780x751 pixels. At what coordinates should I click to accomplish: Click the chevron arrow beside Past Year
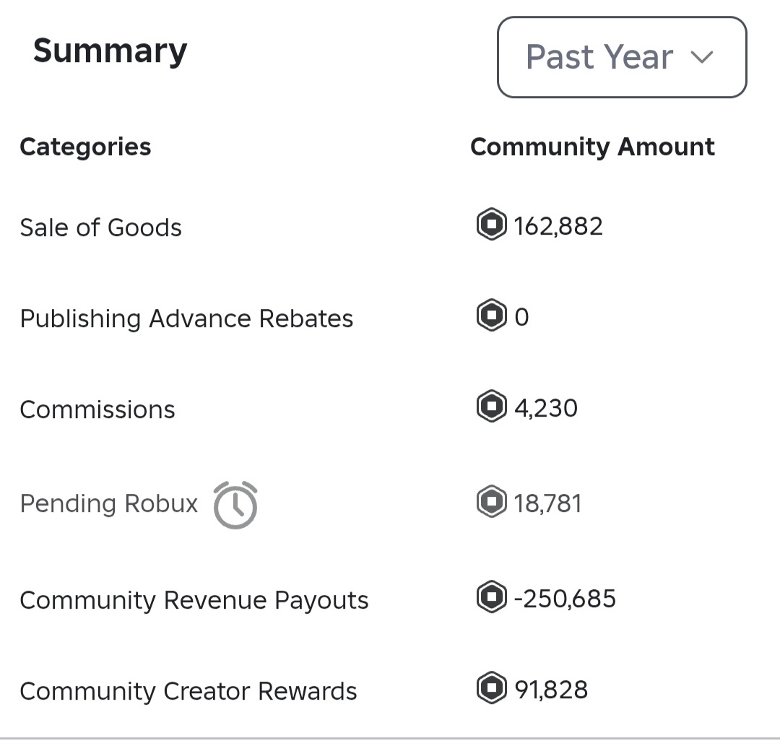701,57
